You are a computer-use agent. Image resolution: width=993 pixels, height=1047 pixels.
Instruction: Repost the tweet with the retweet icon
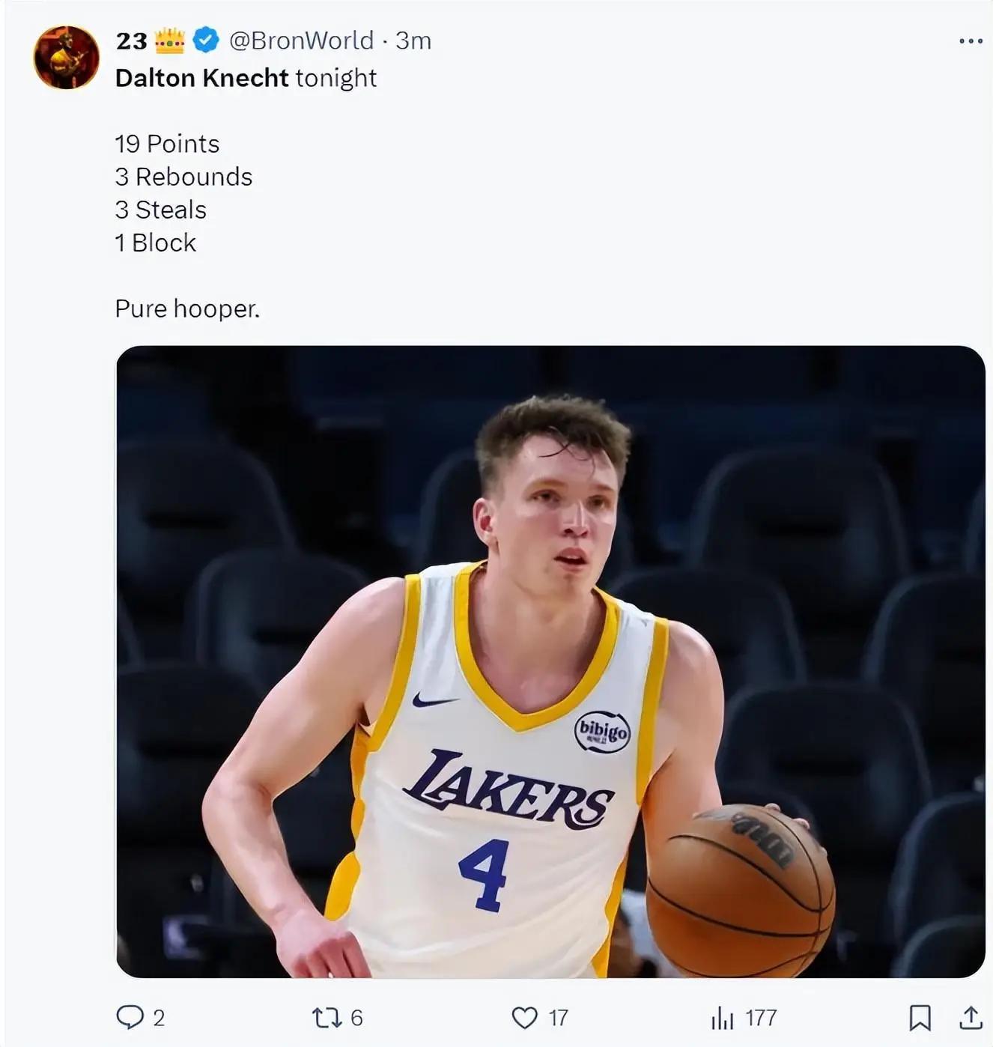[x=326, y=1017]
